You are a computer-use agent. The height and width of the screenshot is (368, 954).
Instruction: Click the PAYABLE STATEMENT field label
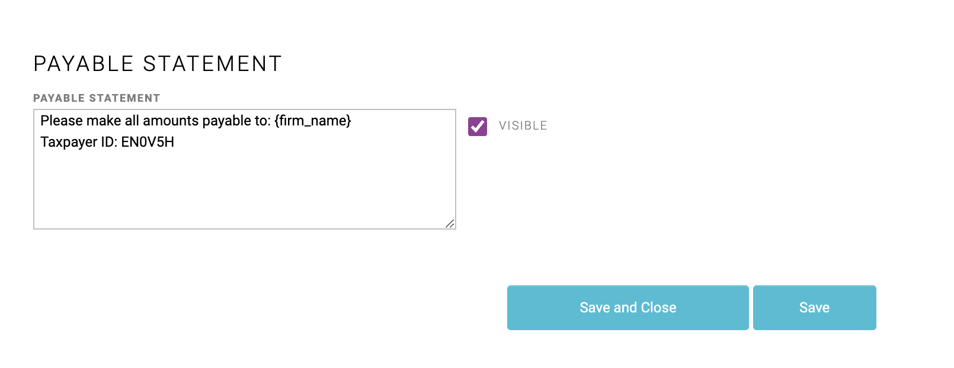pos(97,98)
